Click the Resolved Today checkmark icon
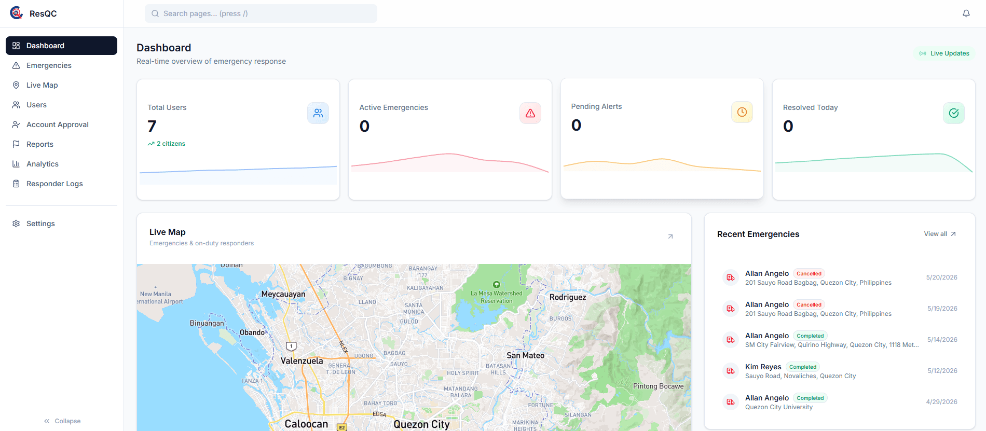Image resolution: width=986 pixels, height=431 pixels. tap(954, 113)
